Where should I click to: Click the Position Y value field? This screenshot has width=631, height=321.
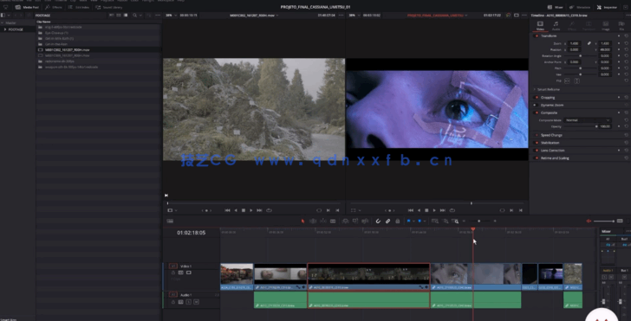click(605, 50)
